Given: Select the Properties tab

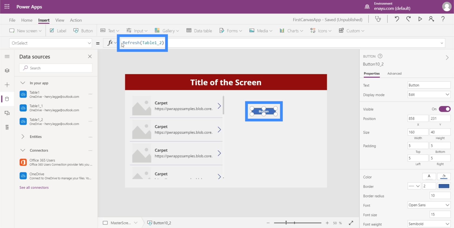Looking at the screenshot, I should [372, 73].
